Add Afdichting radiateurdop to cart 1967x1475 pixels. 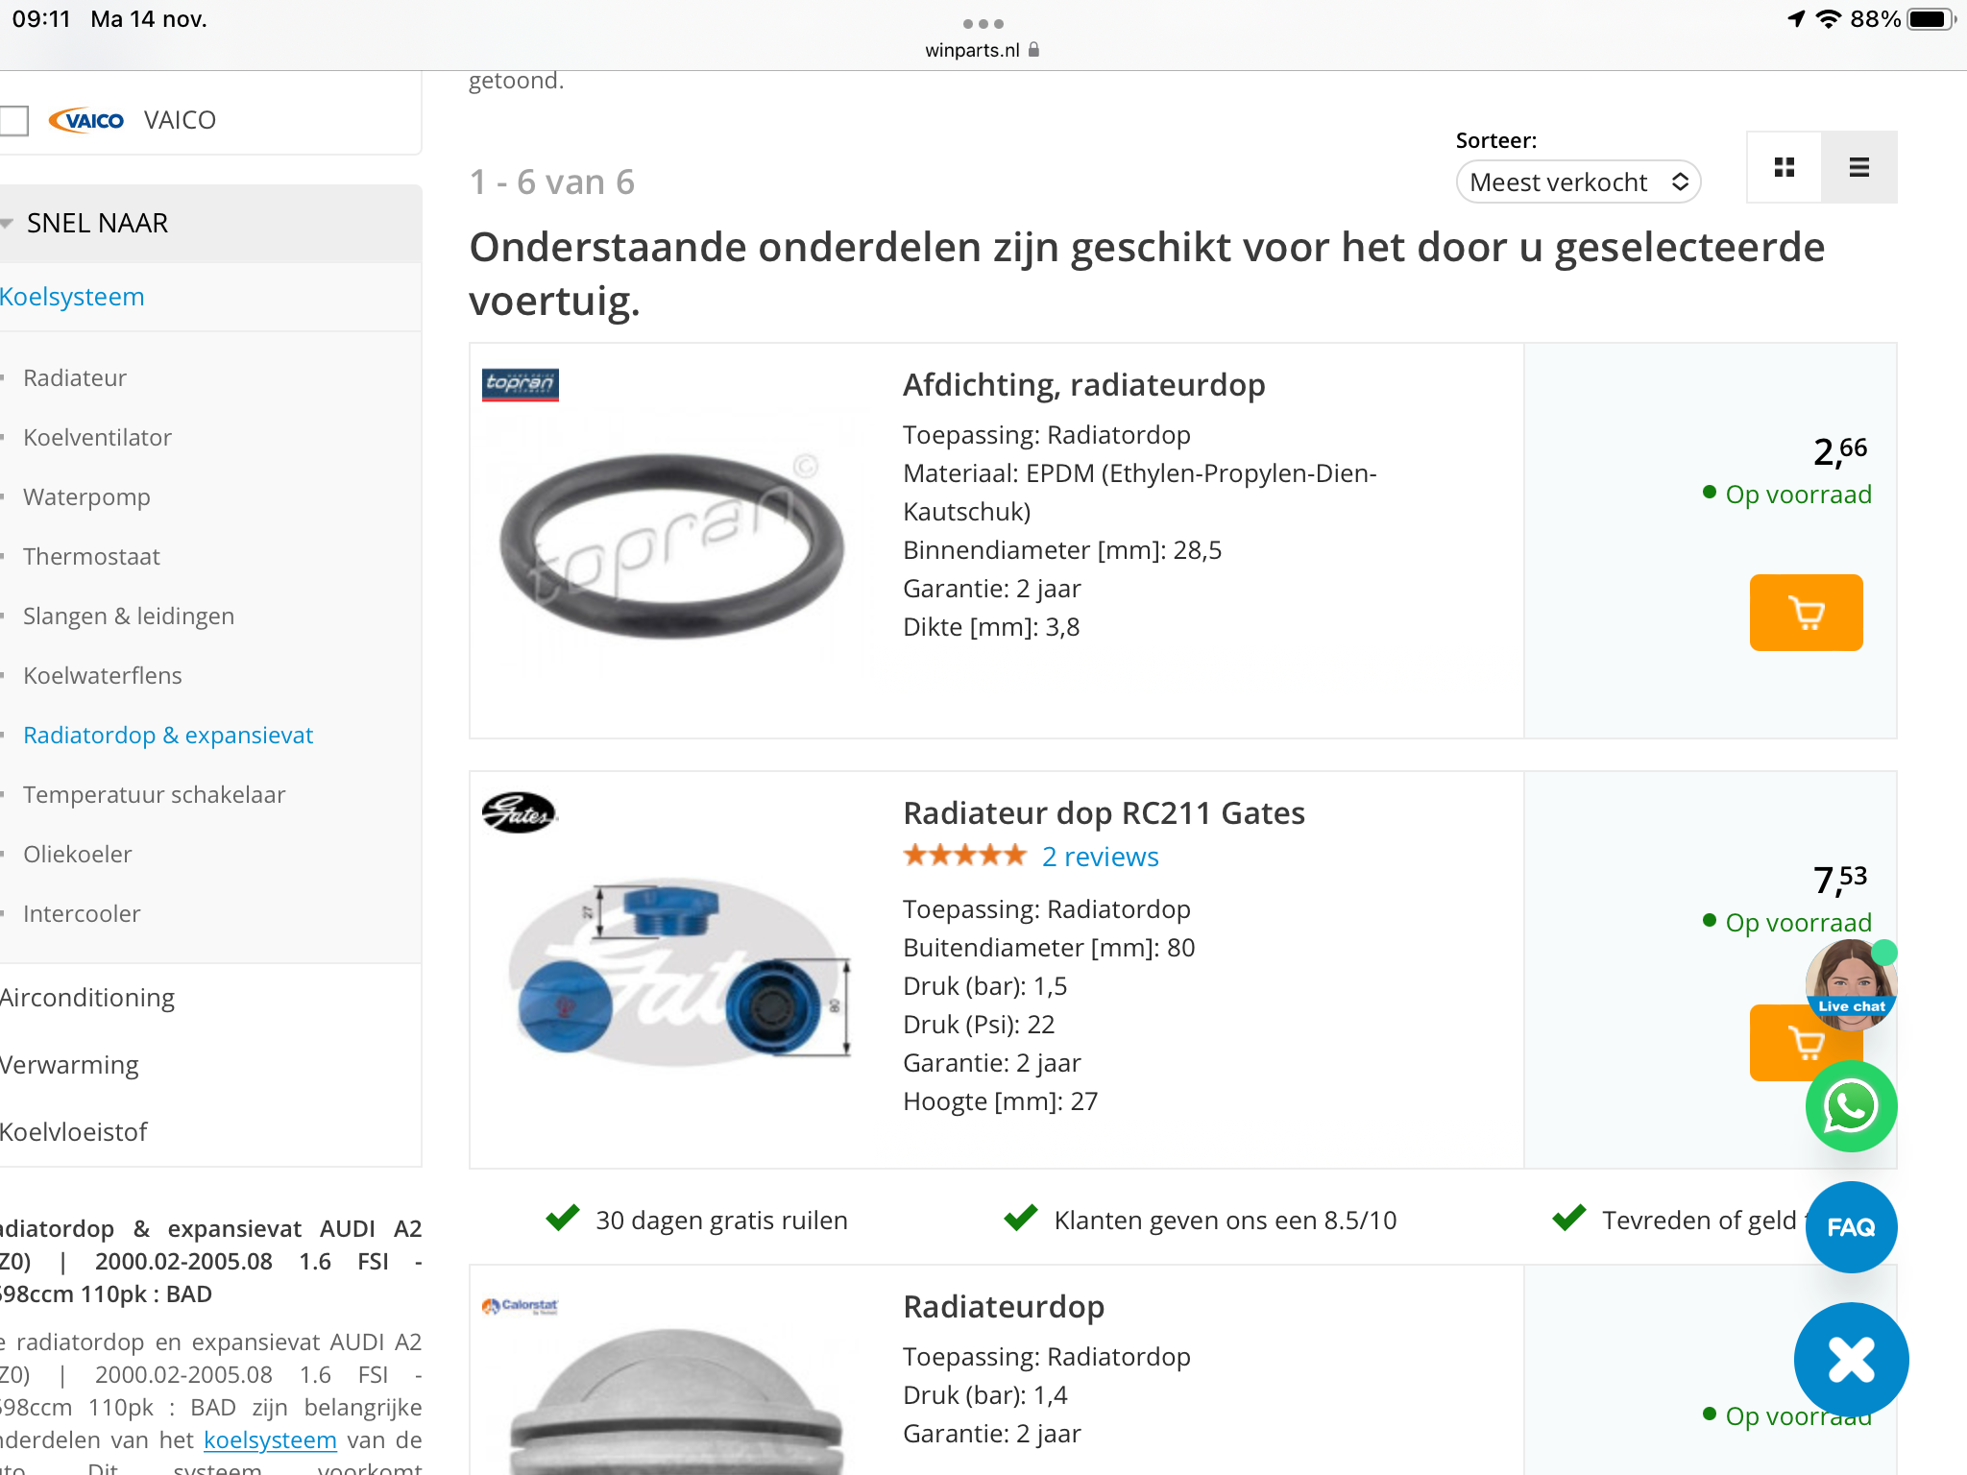pyautogui.click(x=1806, y=613)
